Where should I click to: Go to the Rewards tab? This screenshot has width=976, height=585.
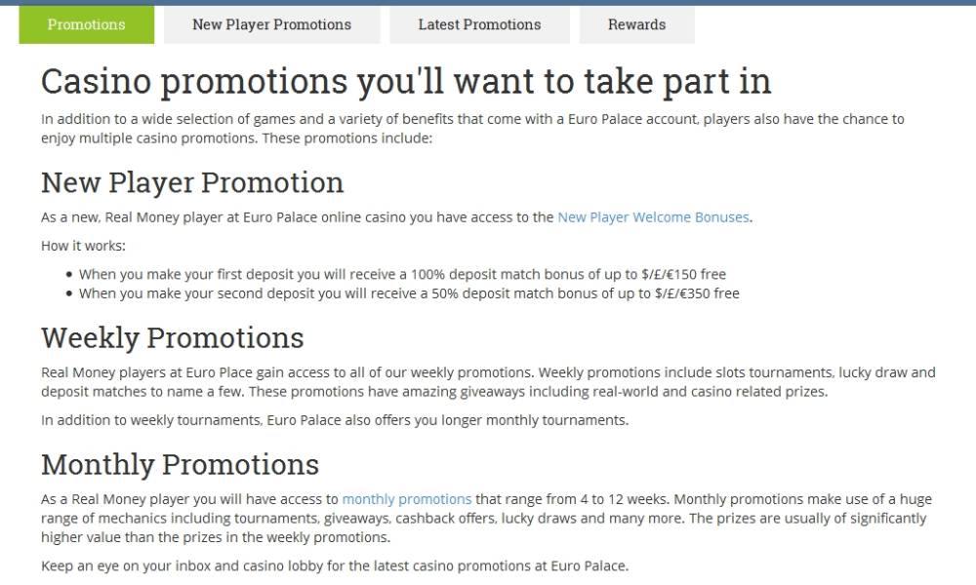coord(636,25)
